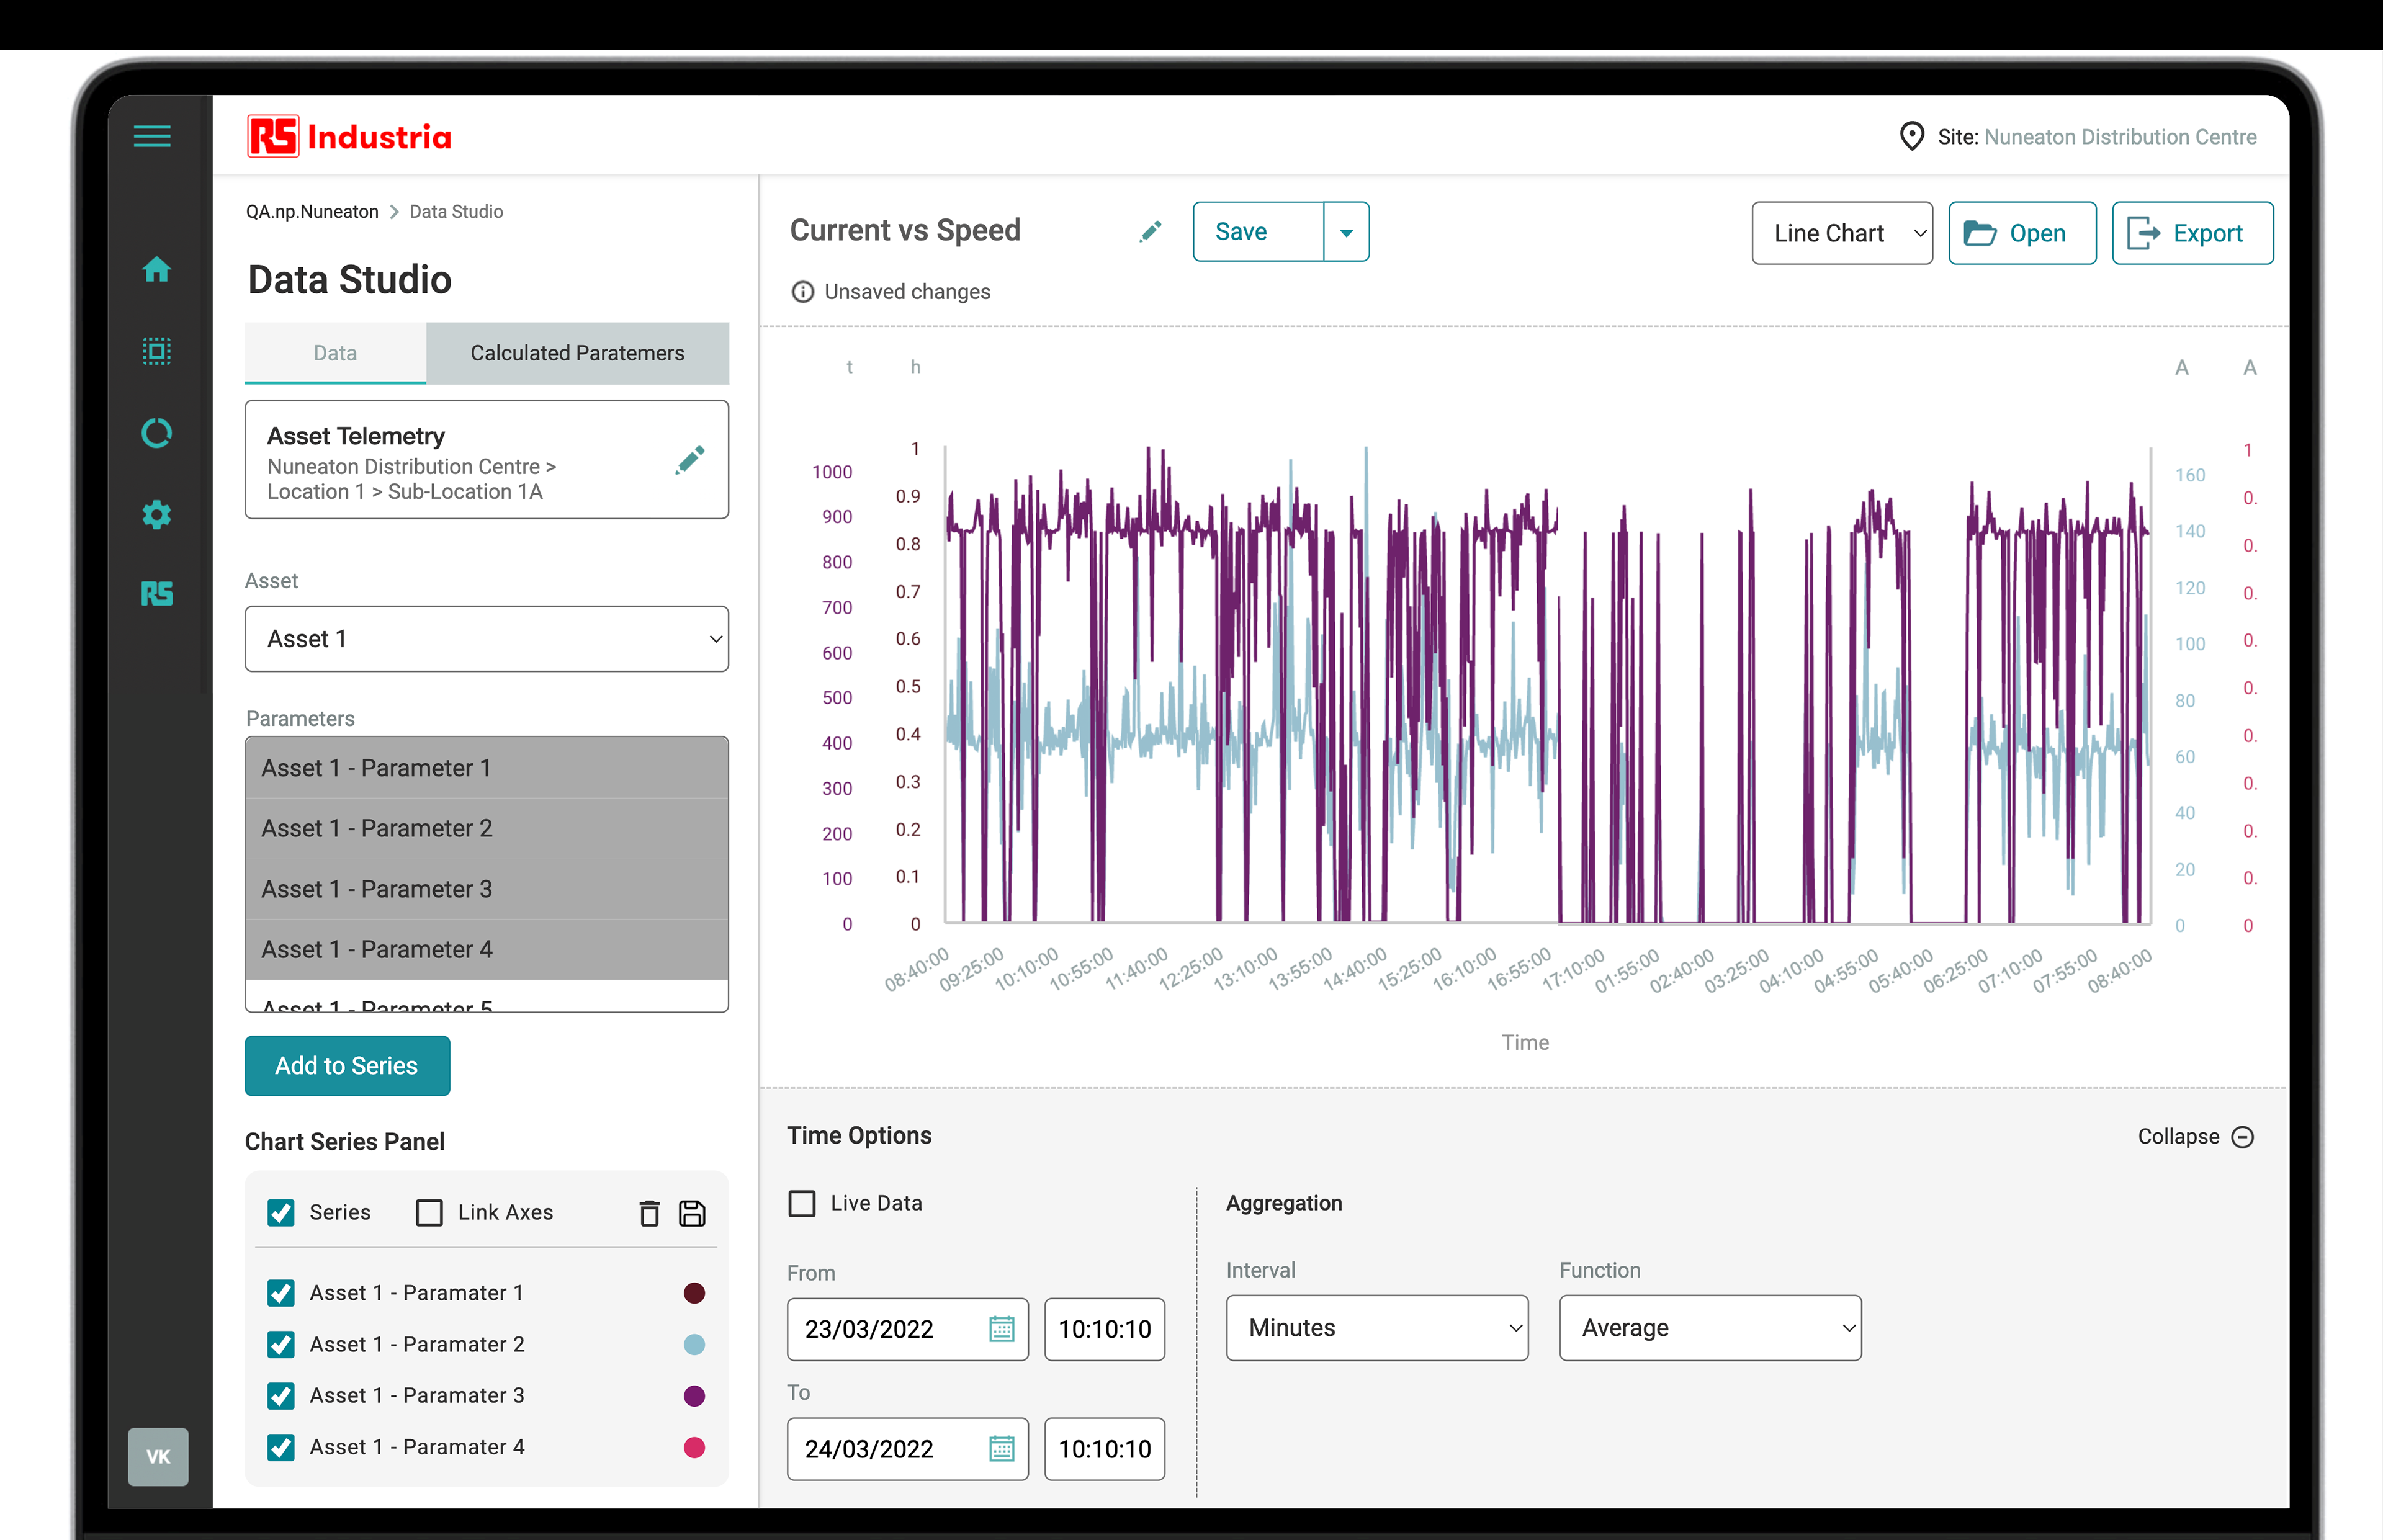This screenshot has height=1540, width=2383.
Task: Click the RS logo icon in the sidebar
Action: point(156,594)
